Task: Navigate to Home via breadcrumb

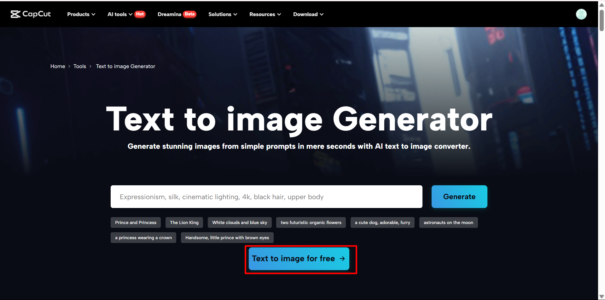Action: pyautogui.click(x=58, y=66)
